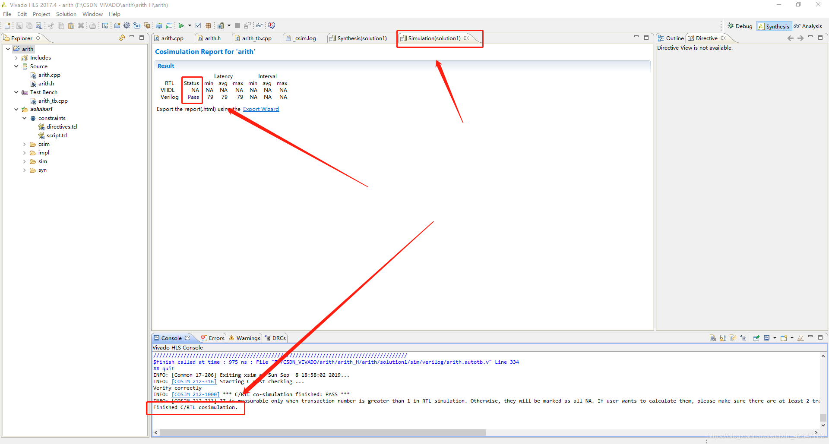Open the File menu
829x444 pixels.
(x=7, y=14)
